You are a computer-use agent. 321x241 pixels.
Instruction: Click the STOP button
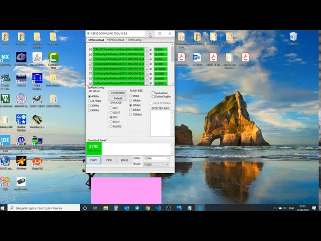109,160
